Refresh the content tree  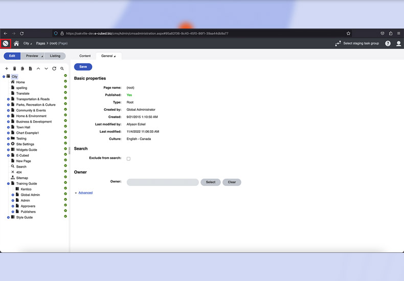click(54, 68)
